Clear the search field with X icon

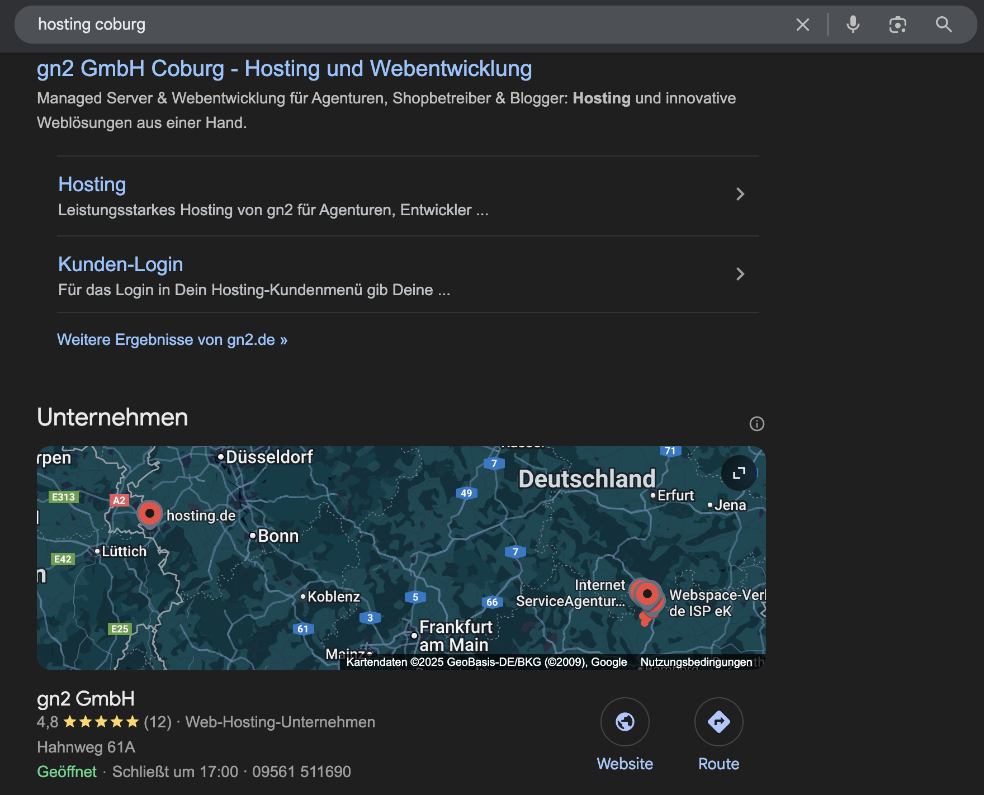(x=803, y=25)
